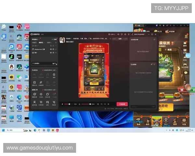
Task: Mute the speaker icon in control bar
Action: 80,104
